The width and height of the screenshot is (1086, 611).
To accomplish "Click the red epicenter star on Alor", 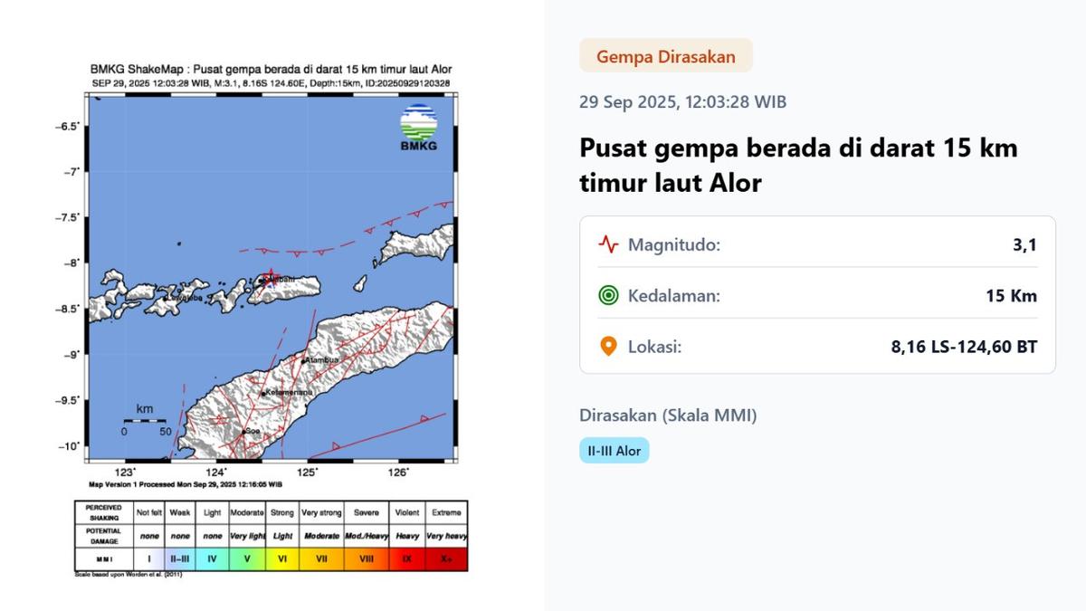I will coord(267,277).
